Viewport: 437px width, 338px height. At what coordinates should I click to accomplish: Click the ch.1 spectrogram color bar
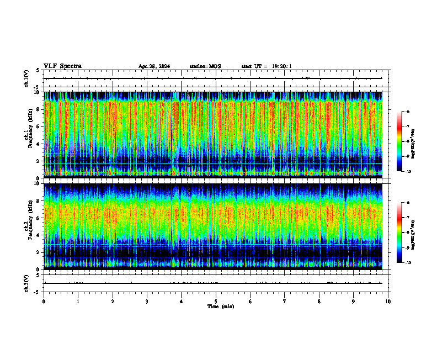tap(399, 141)
